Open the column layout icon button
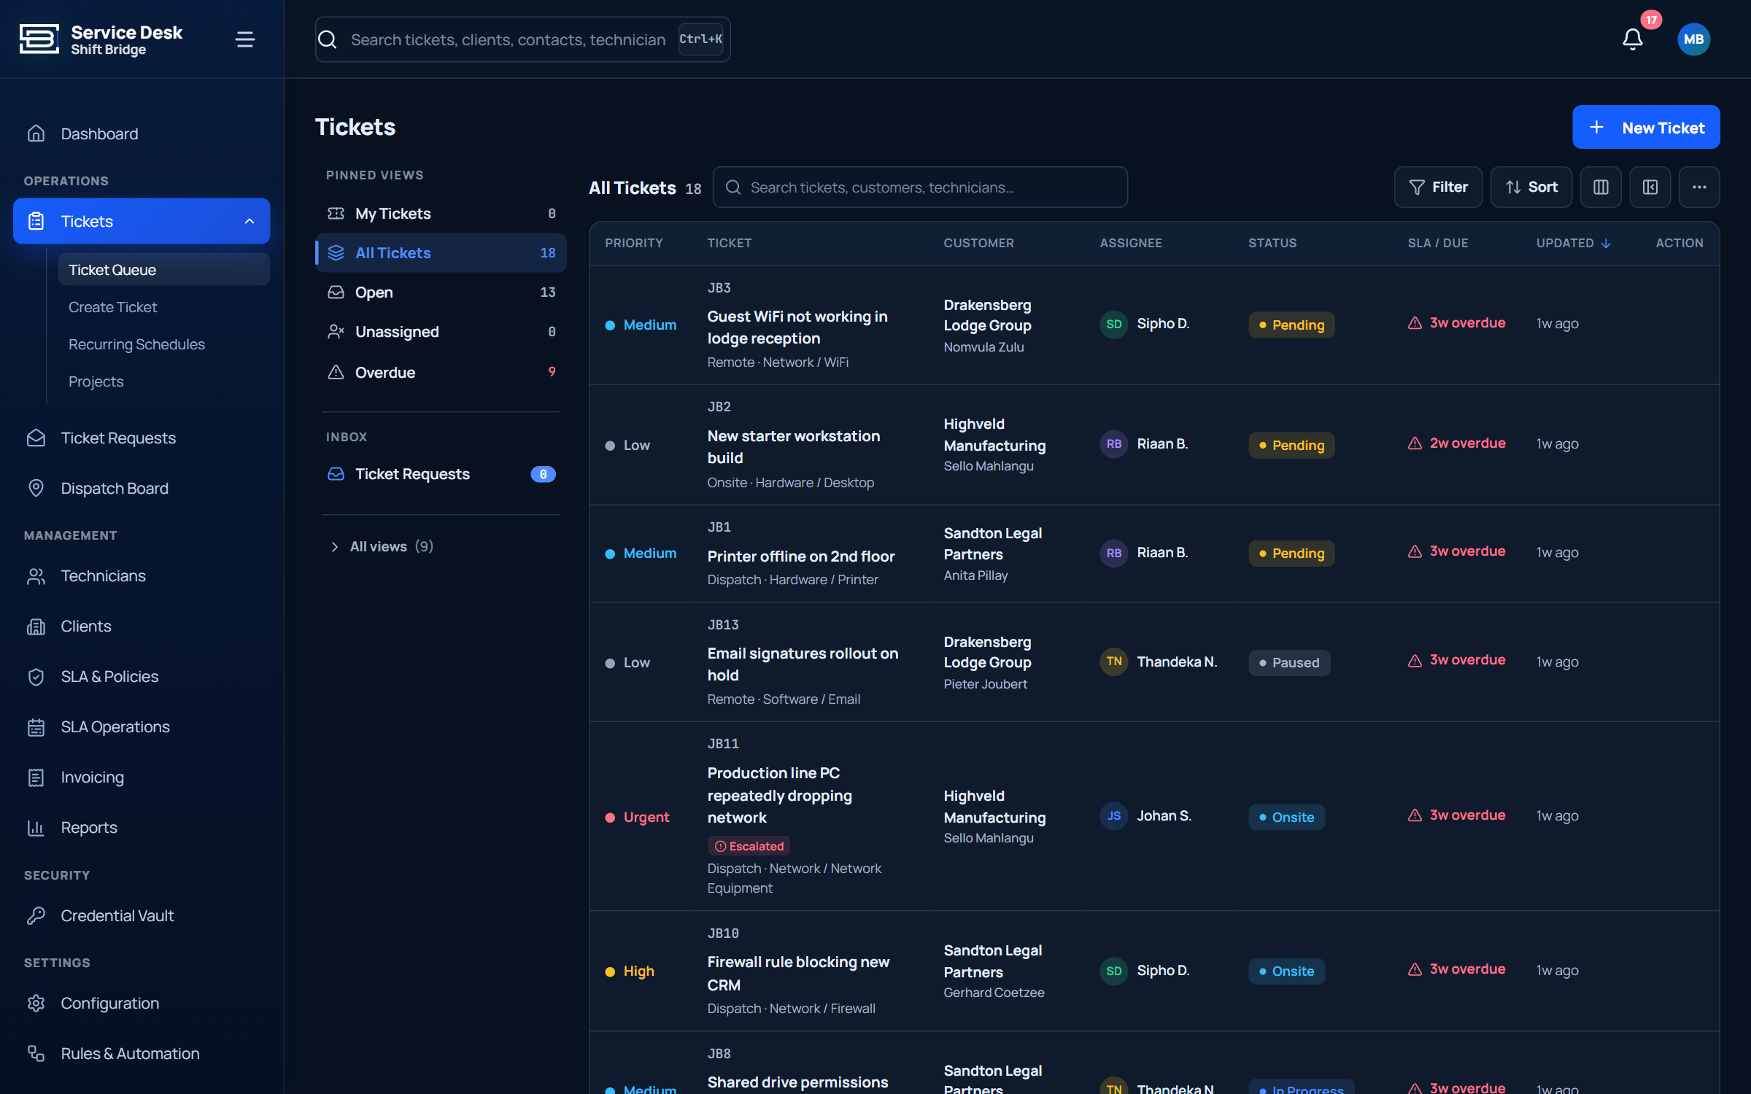Viewport: 1751px width, 1094px height. pyautogui.click(x=1601, y=187)
